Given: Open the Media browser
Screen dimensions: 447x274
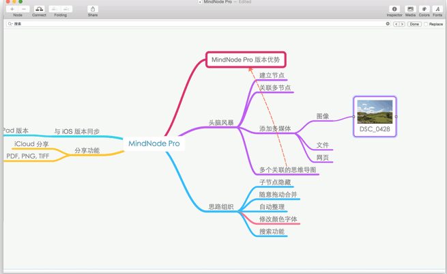Looking at the screenshot, I should pos(410,9).
